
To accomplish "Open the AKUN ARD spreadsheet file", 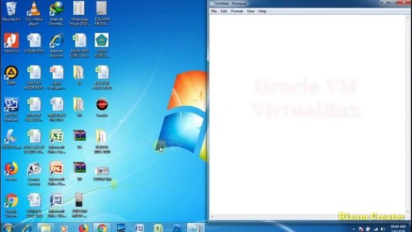I will [x=79, y=45].
